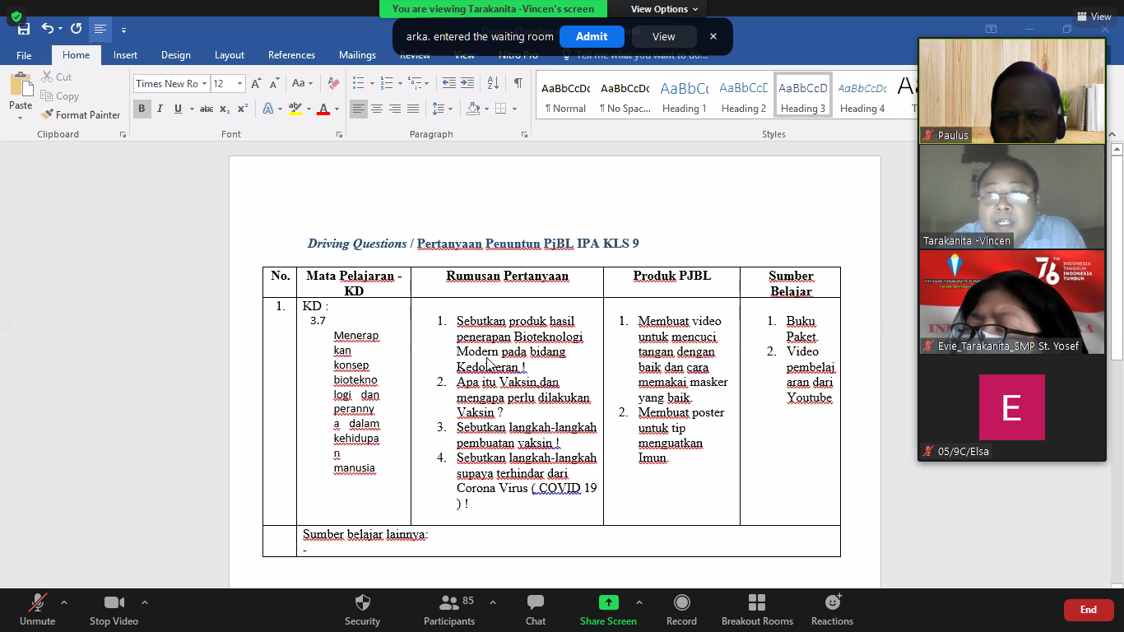Expand the numbering list dropdown arrow
Viewport: 1124px width, 632px height.
[400, 84]
